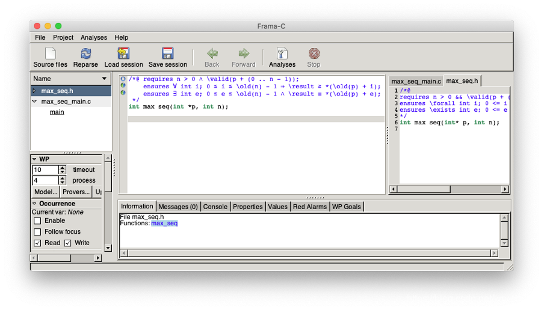Image resolution: width=544 pixels, height=310 pixels.
Task: Select the max_seq.h source tab
Action: [x=462, y=81]
